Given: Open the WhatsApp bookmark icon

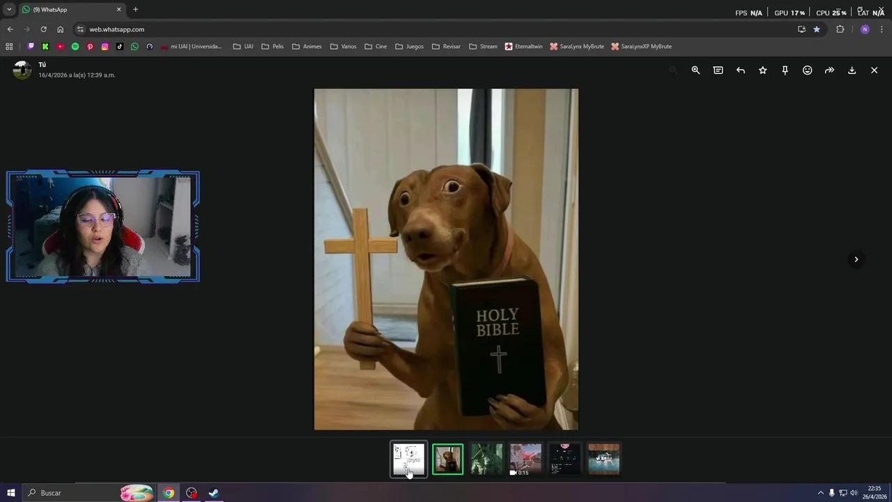Looking at the screenshot, I should point(134,47).
